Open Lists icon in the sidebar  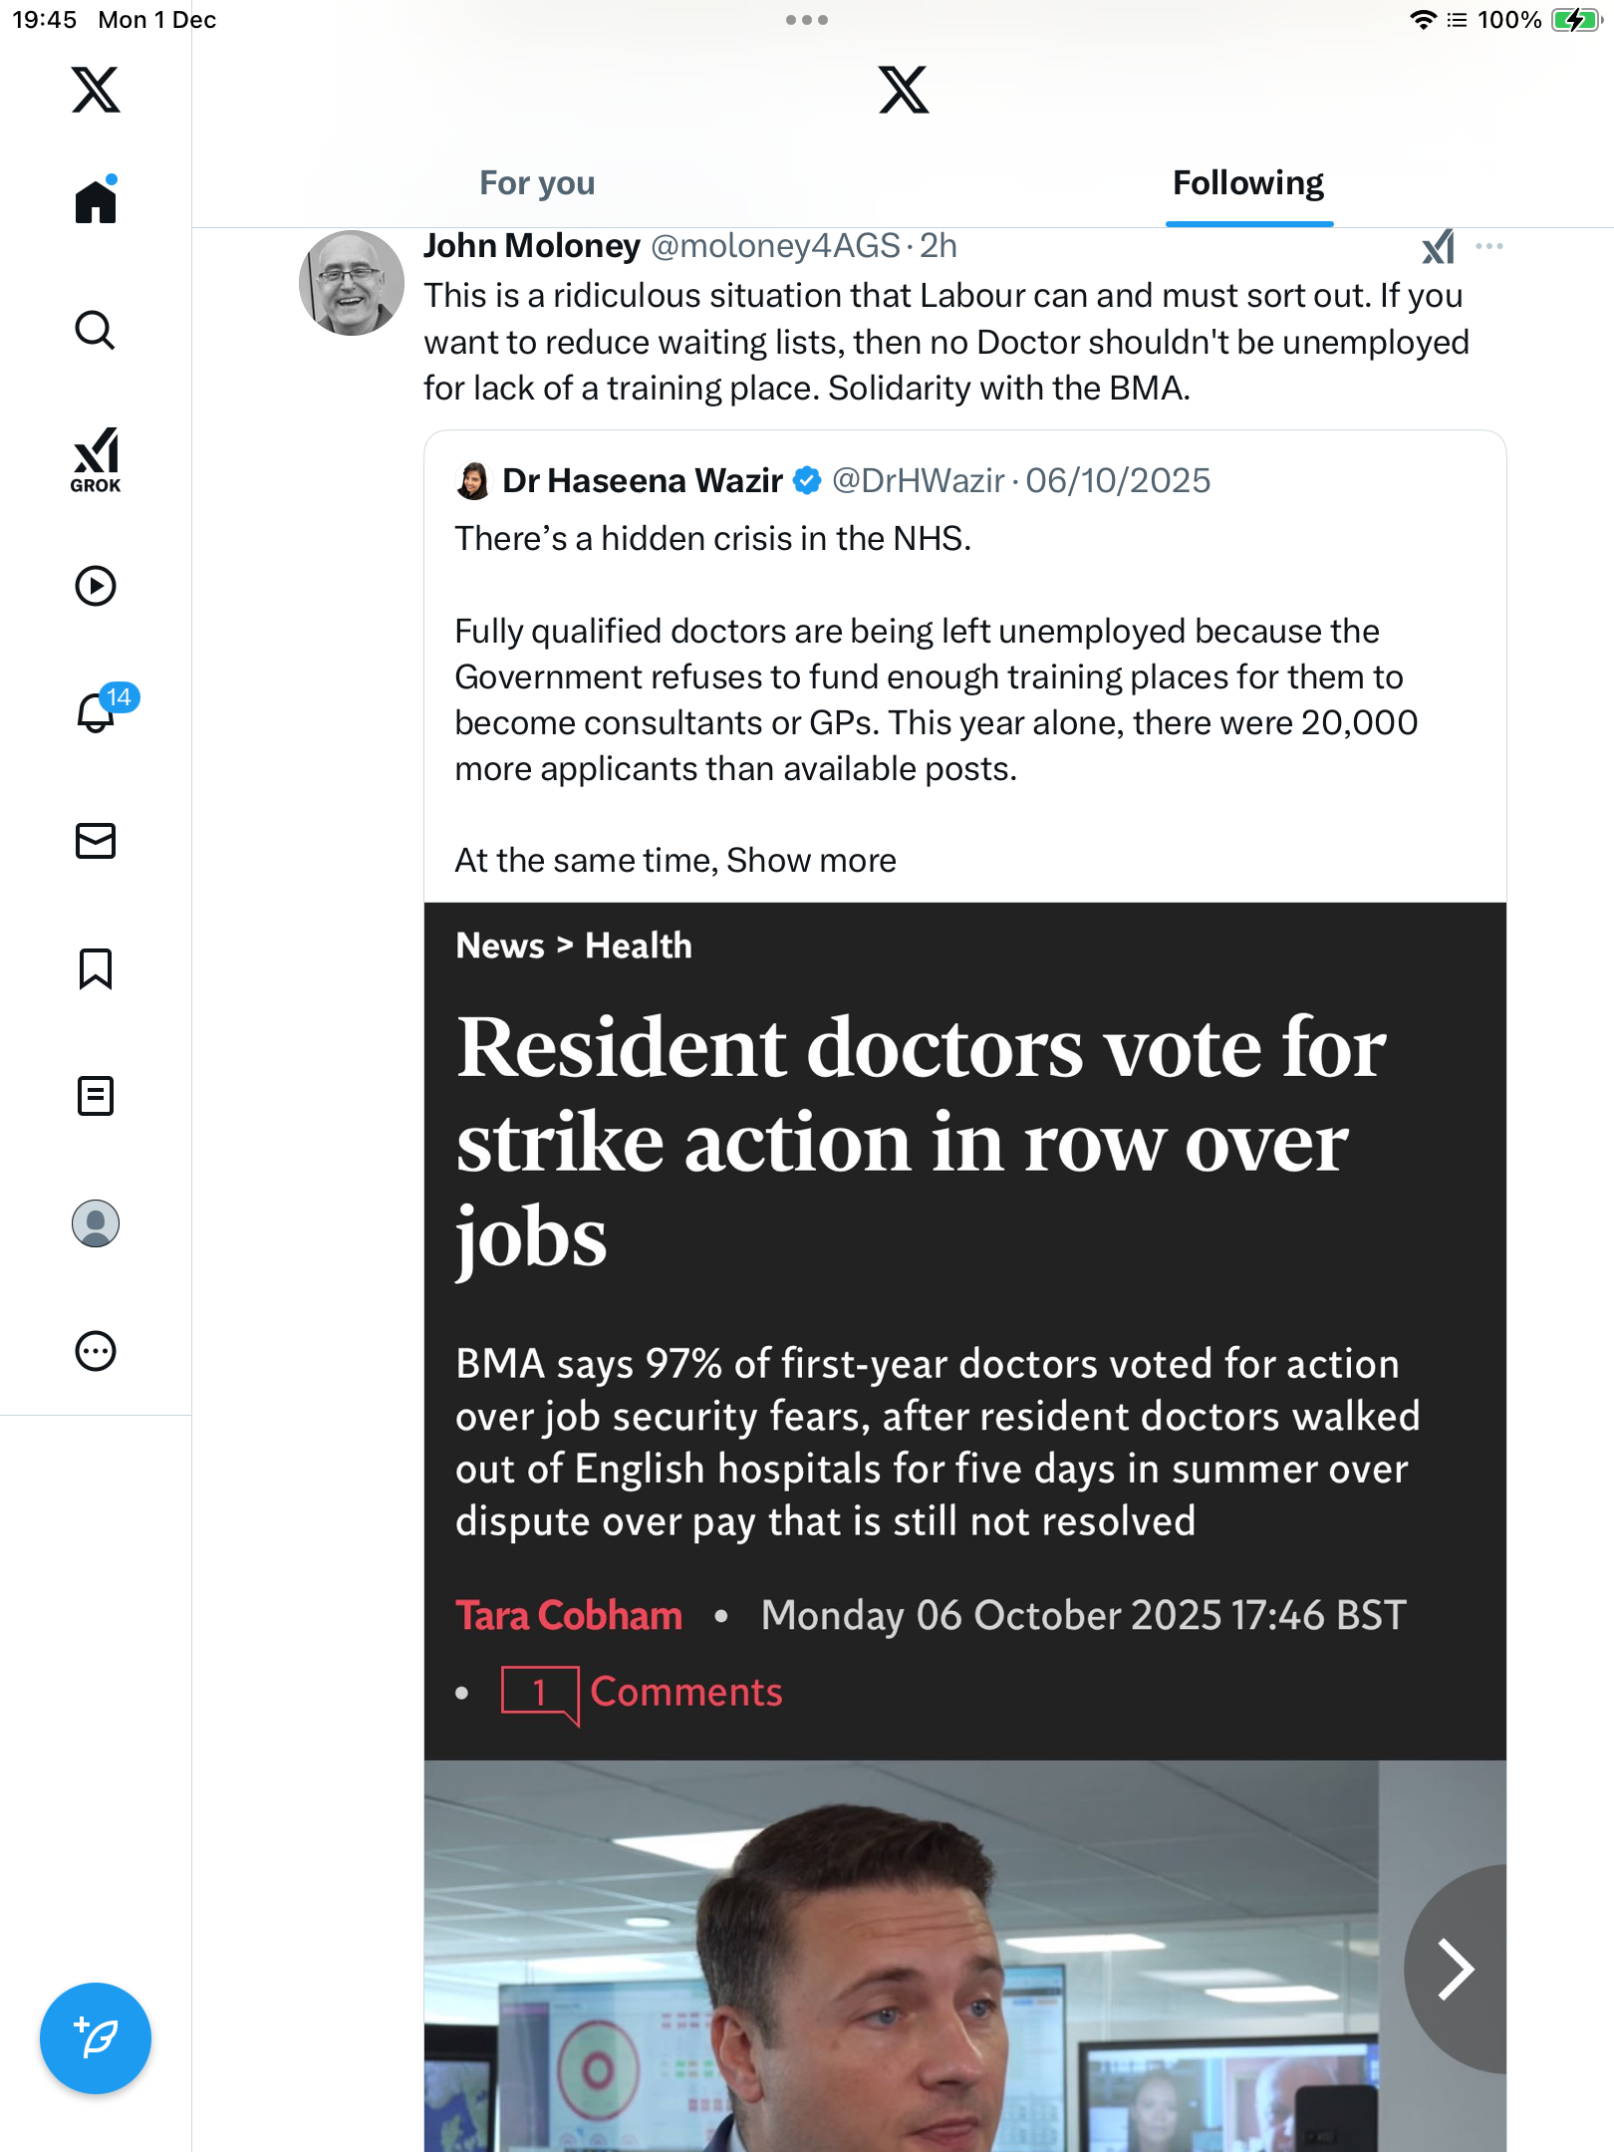(96, 1096)
